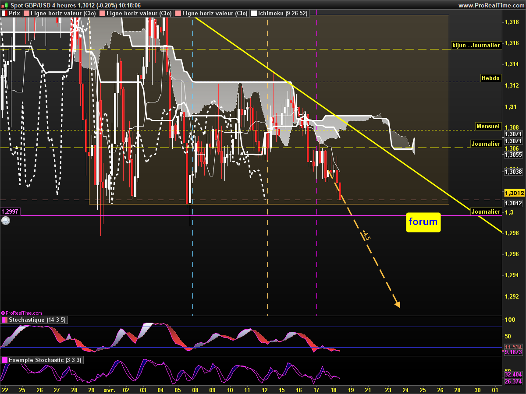Click the 1,318 price axis tick
This screenshot has height=394, width=526.
[x=512, y=22]
